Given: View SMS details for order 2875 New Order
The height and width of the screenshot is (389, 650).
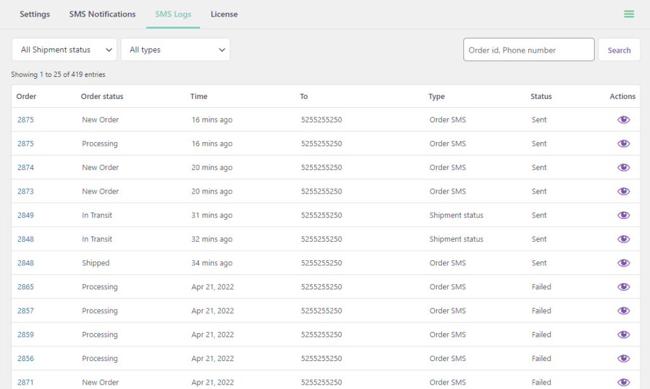Looking at the screenshot, I should coord(623,119).
